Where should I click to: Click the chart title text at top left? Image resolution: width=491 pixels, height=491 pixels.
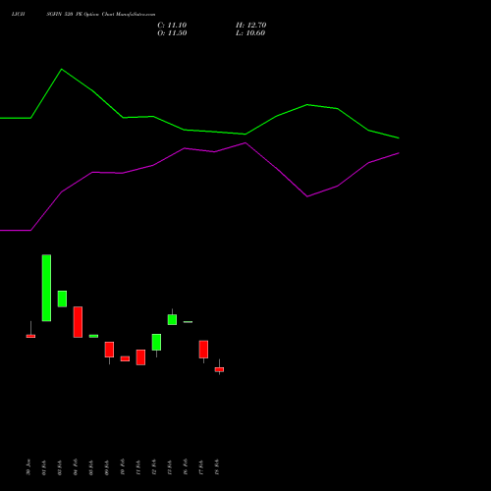83,14
